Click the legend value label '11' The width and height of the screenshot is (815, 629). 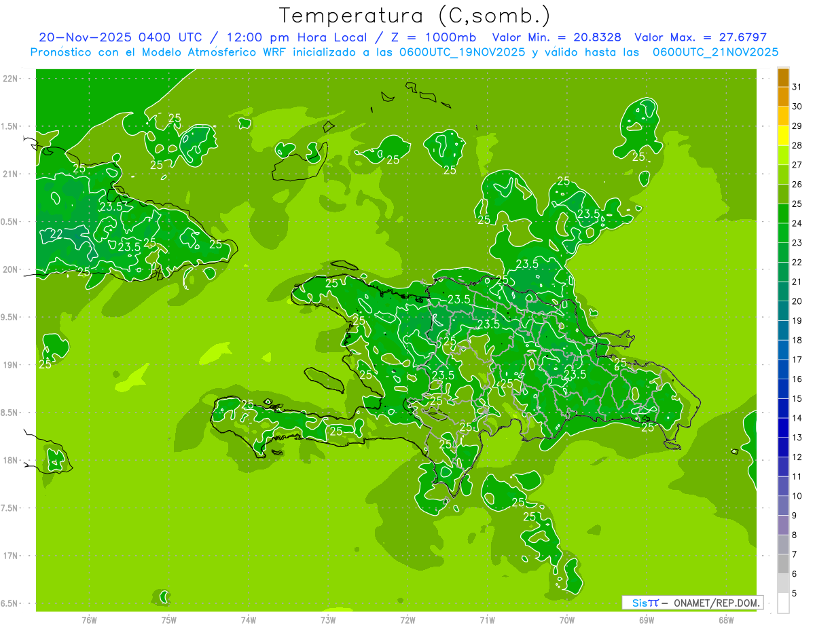coord(797,476)
